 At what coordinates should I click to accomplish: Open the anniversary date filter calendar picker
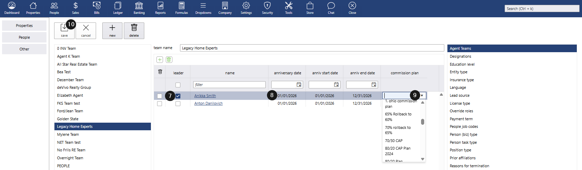click(x=299, y=85)
